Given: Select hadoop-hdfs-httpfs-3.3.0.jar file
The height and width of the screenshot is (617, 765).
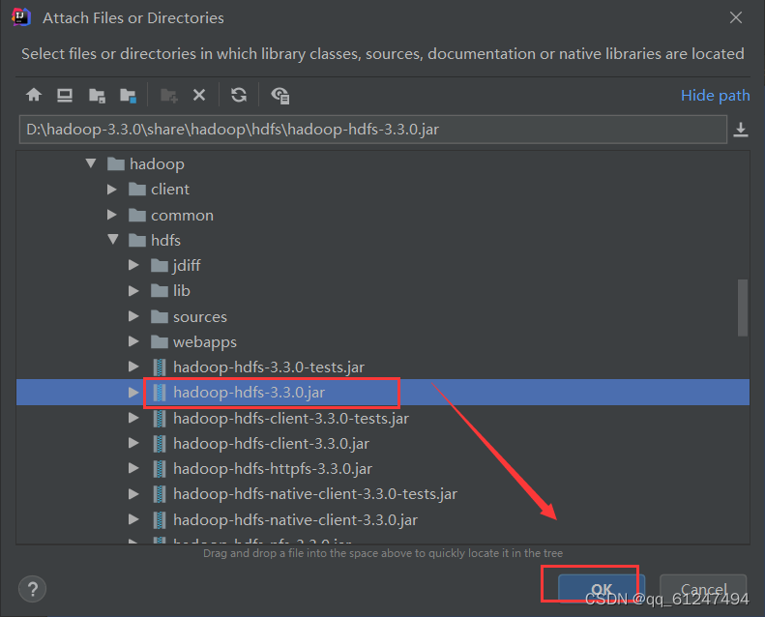Looking at the screenshot, I should tap(262, 469).
